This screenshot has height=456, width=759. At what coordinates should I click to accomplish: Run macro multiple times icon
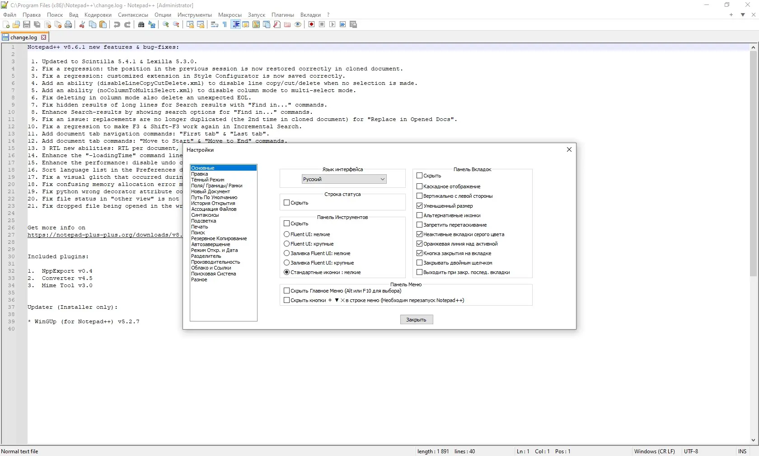coord(343,24)
